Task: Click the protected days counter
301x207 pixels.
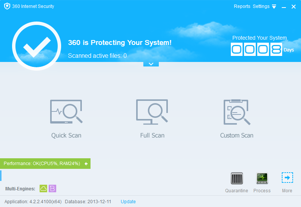Action: tap(256, 49)
